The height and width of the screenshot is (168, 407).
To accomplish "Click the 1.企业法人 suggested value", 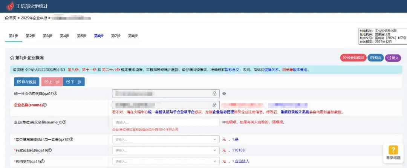I will click(240, 161).
